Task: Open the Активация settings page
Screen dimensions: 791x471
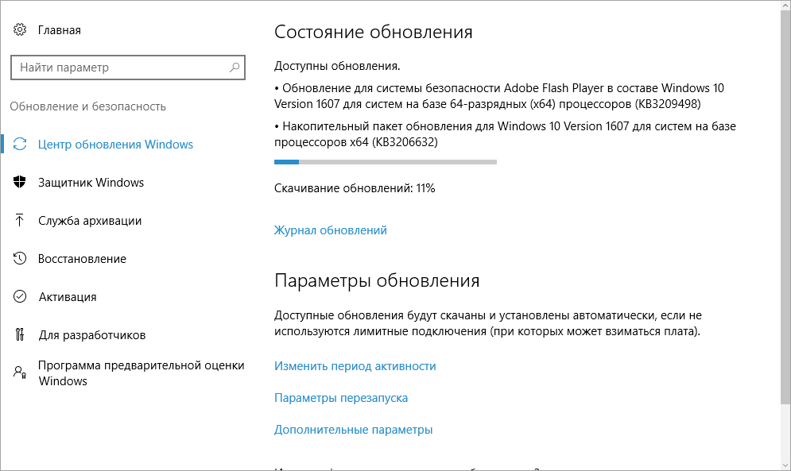Action: point(67,296)
